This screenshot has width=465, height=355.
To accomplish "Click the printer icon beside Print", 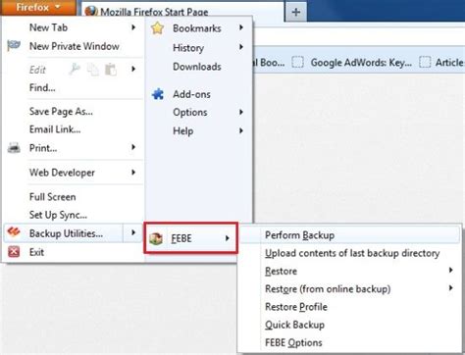I will (14, 148).
